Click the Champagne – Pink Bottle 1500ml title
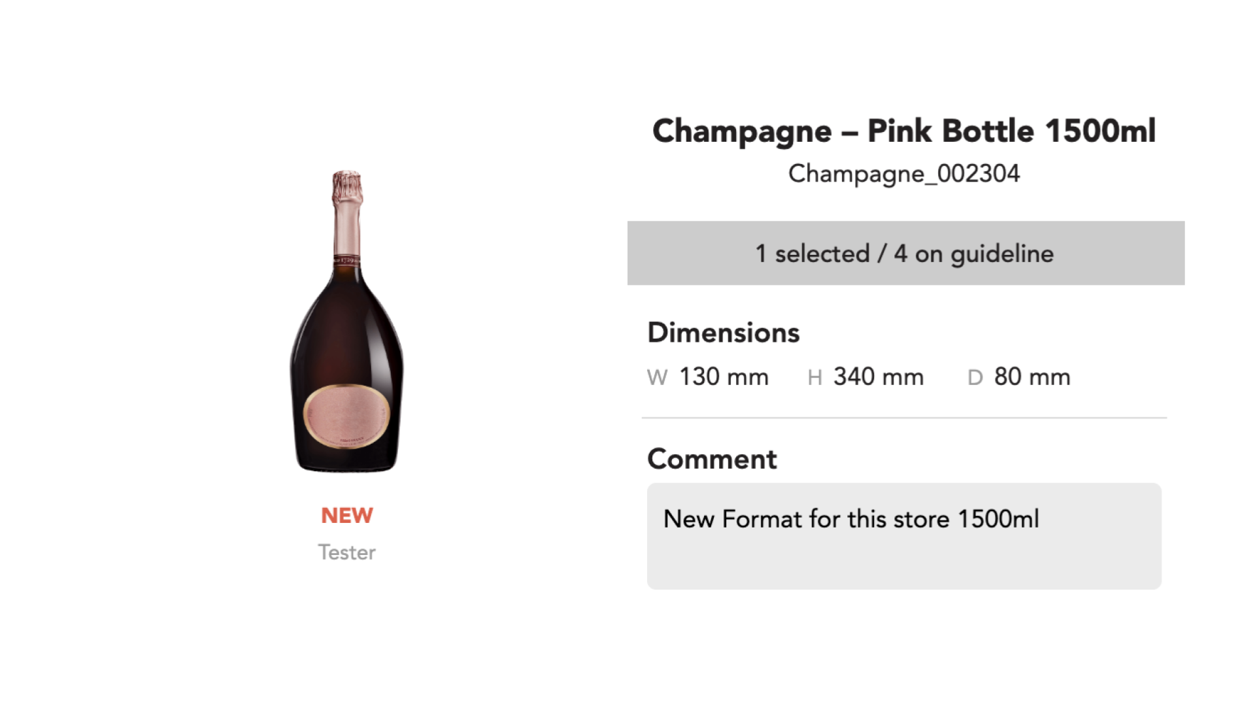The width and height of the screenshot is (1255, 706). tap(904, 131)
